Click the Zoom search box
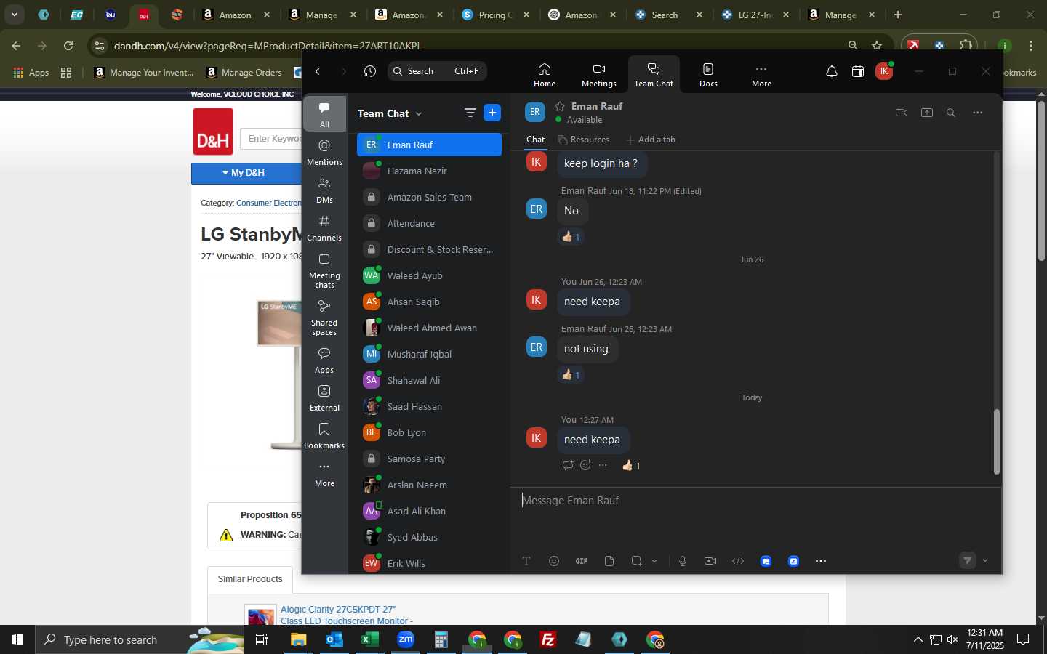The image size is (1047, 654). click(437, 71)
